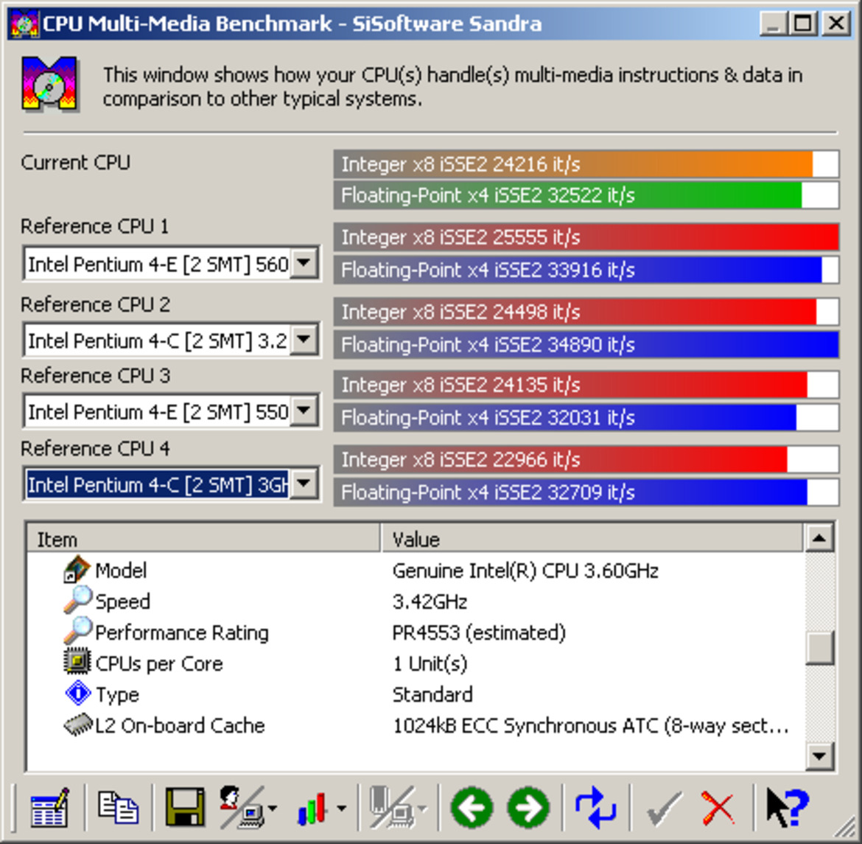Click the red X cancel icon

tap(718, 809)
